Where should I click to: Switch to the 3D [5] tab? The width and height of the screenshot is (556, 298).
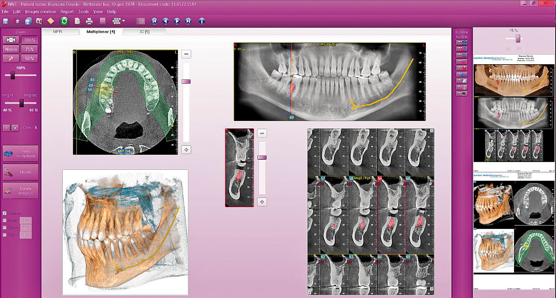pos(144,32)
